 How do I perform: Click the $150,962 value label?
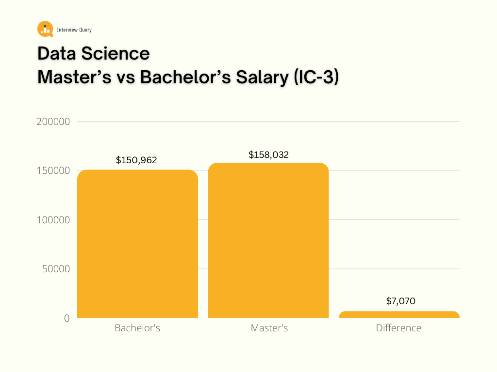click(x=136, y=160)
